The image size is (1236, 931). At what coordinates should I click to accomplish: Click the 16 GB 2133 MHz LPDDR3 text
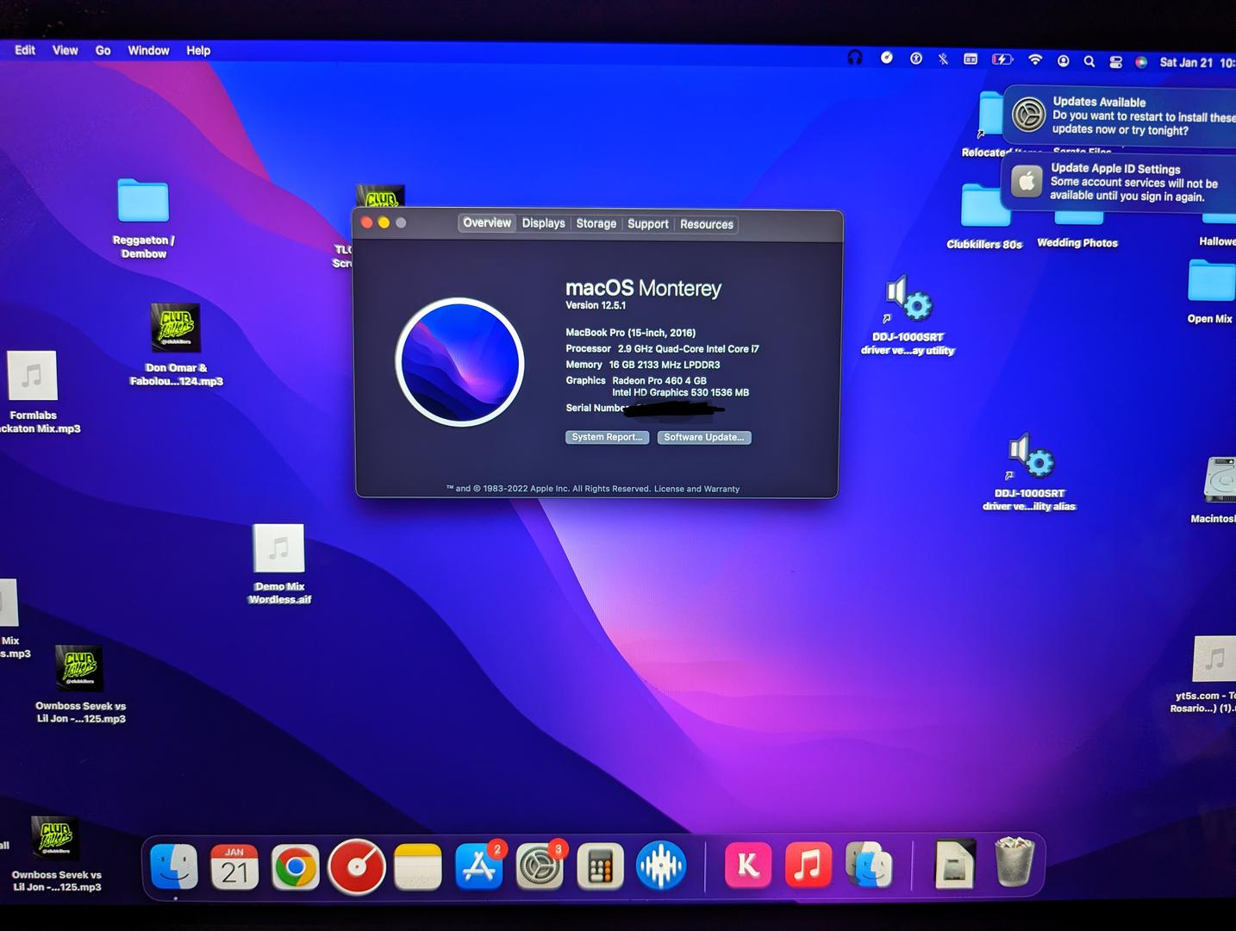tap(665, 365)
